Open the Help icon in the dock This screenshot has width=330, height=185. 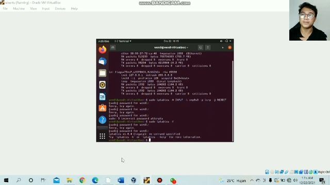pyautogui.click(x=103, y=120)
